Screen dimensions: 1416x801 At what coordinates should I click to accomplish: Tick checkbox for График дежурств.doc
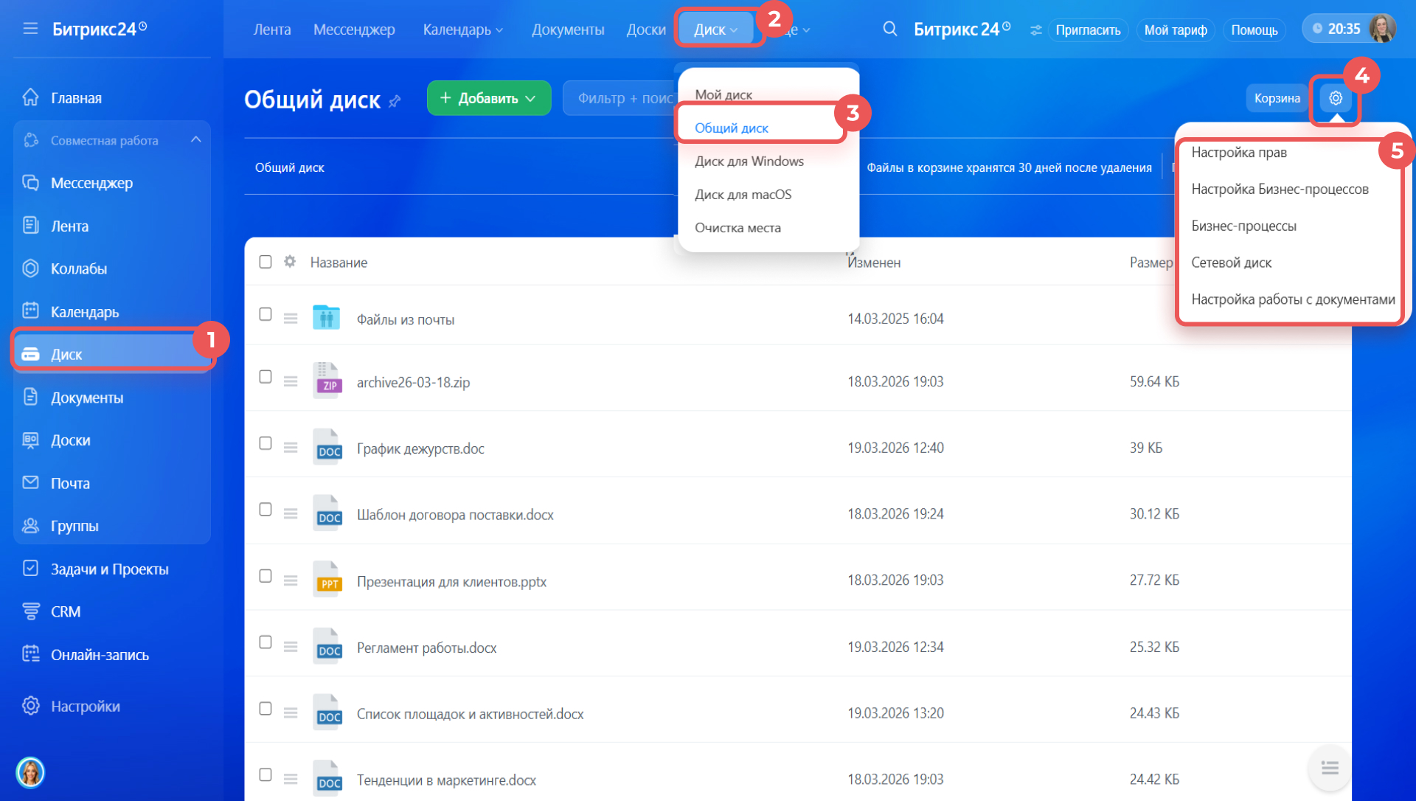click(x=265, y=443)
